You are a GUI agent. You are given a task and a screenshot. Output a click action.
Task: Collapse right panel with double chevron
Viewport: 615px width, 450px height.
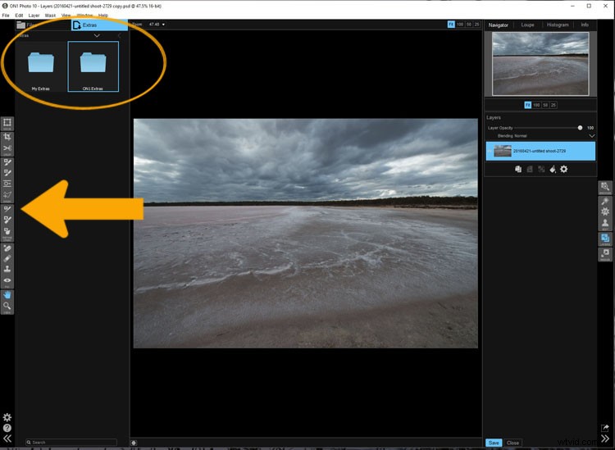(605, 439)
